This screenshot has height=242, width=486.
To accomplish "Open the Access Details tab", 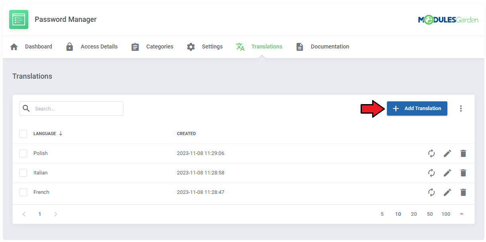I will pos(92,47).
